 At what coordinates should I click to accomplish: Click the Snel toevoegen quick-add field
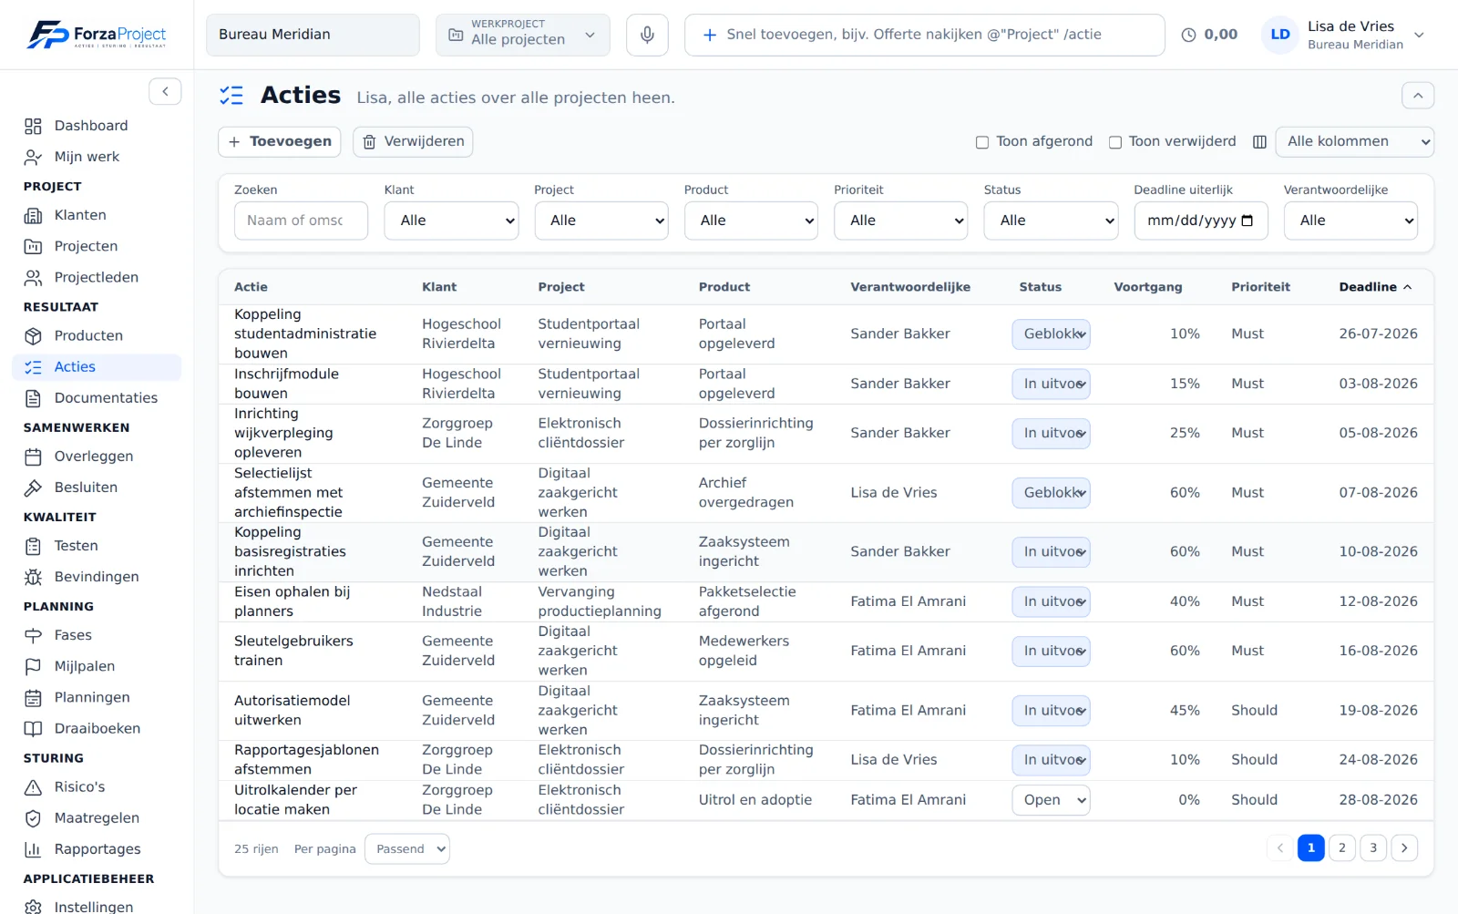[x=924, y=35]
